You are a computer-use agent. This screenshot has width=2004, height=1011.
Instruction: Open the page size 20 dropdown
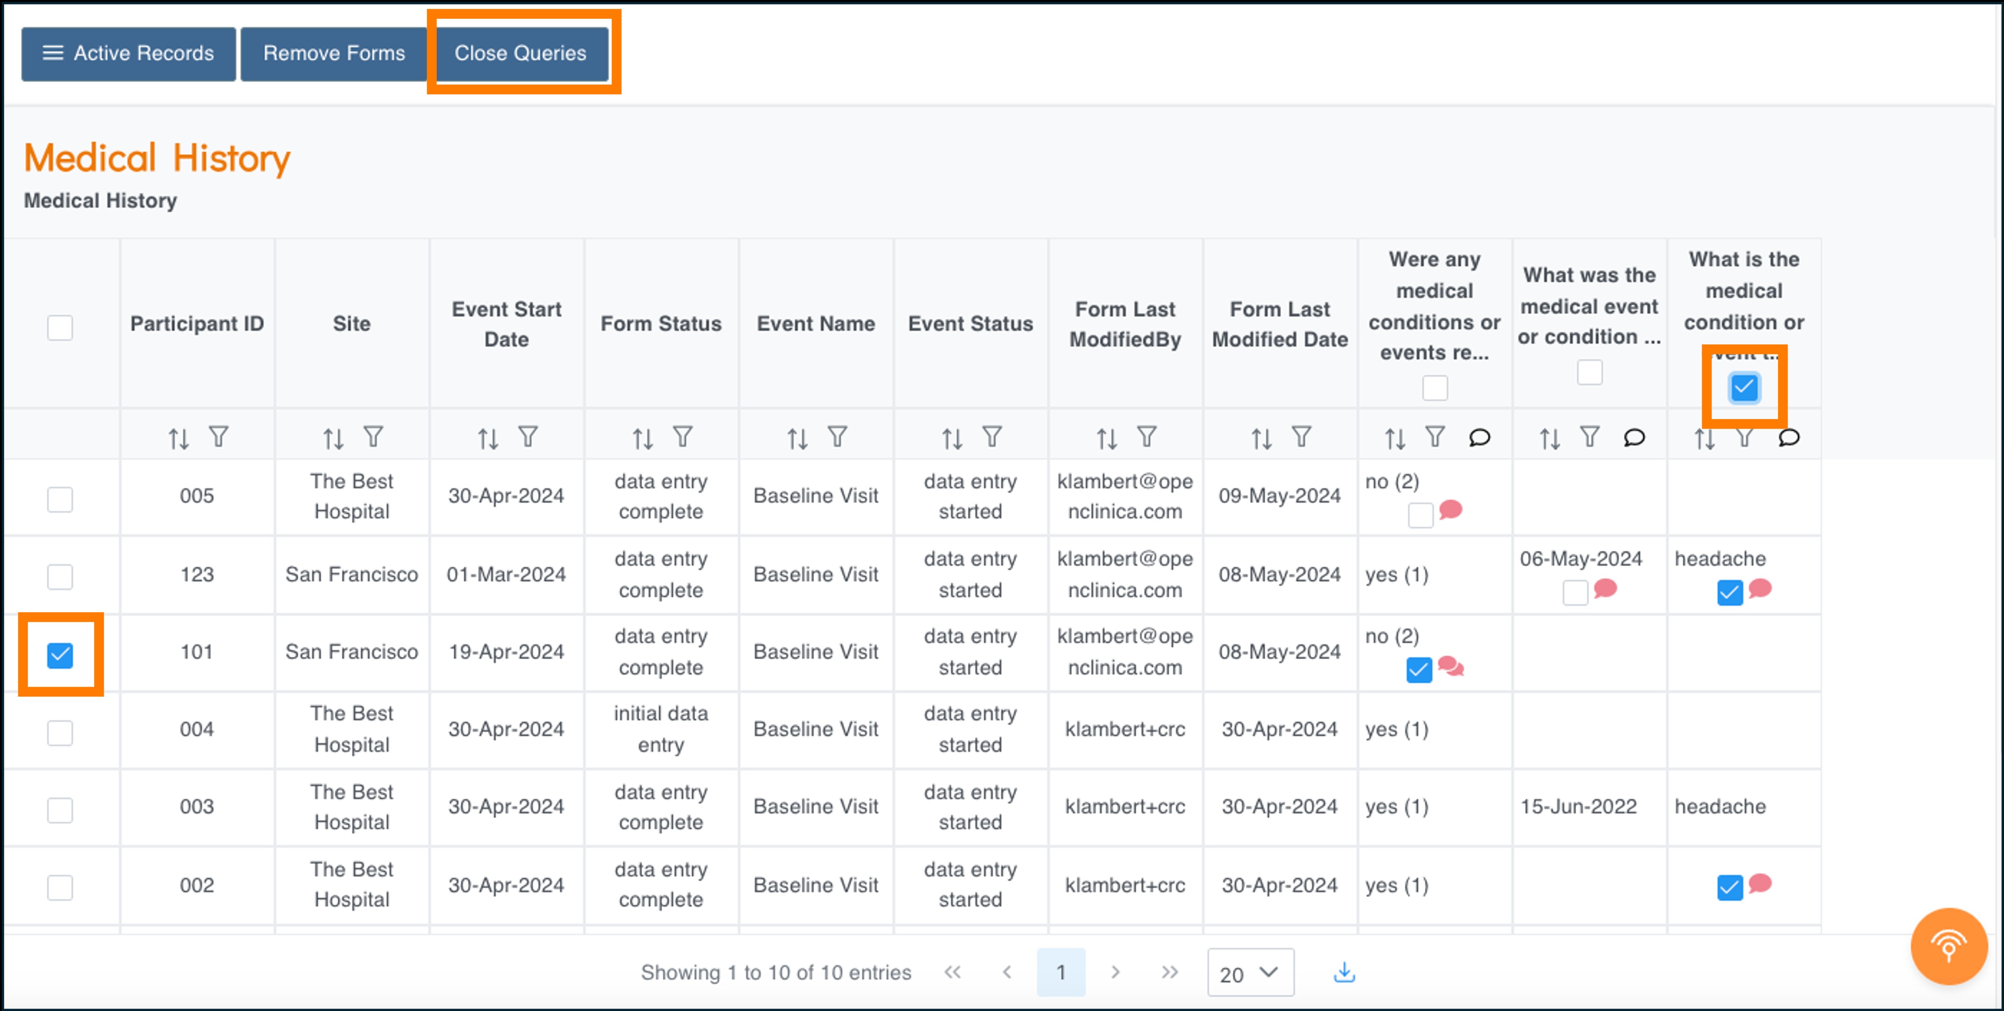[1249, 972]
